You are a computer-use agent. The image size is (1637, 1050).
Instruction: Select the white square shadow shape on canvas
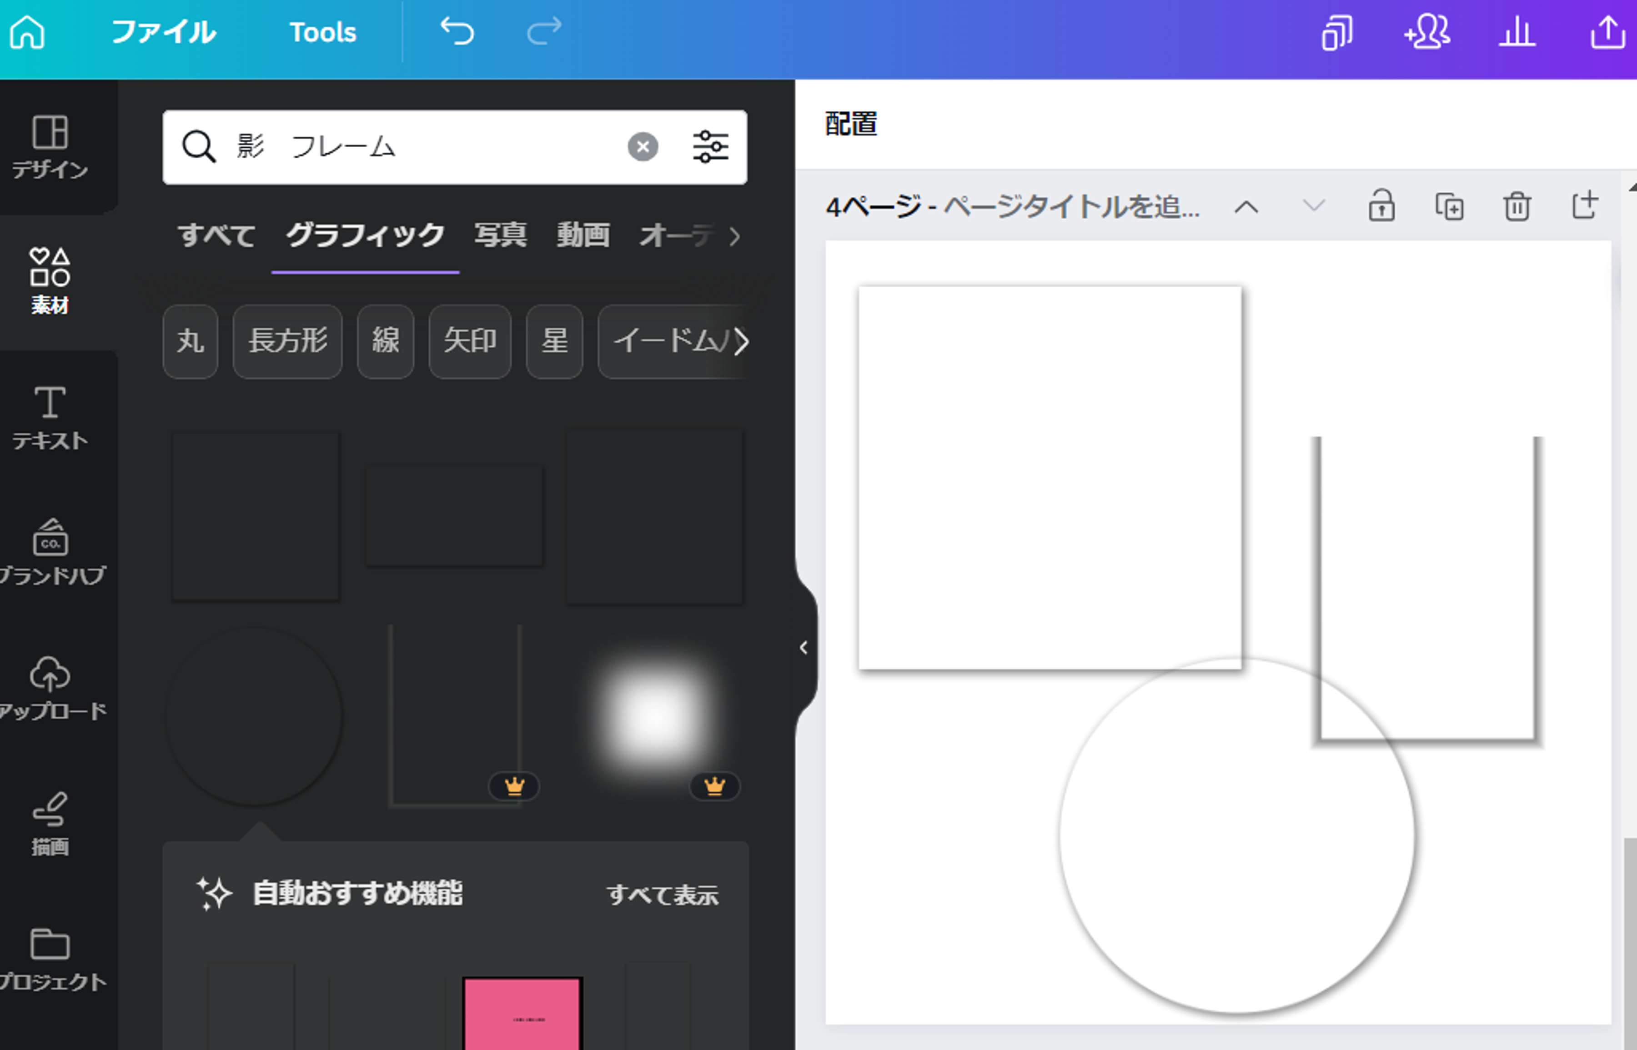(x=1049, y=477)
